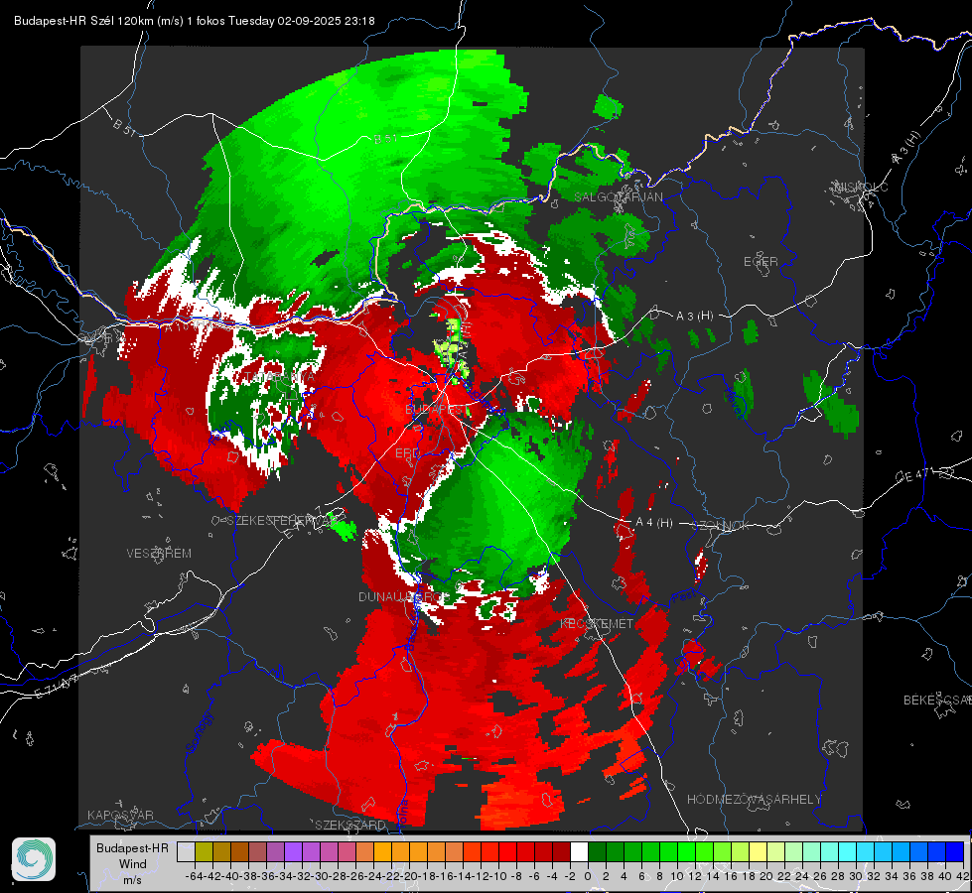Click the 20 tick label in the legend
Viewport: 972px width, 893px height.
pyautogui.click(x=766, y=876)
